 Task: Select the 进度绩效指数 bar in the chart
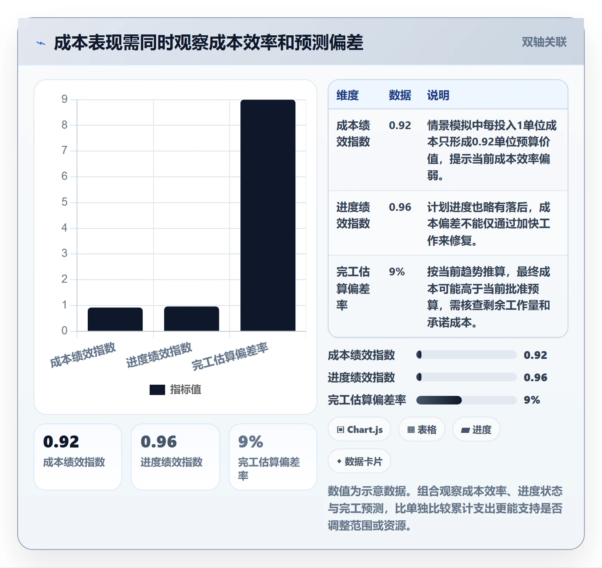click(x=191, y=318)
